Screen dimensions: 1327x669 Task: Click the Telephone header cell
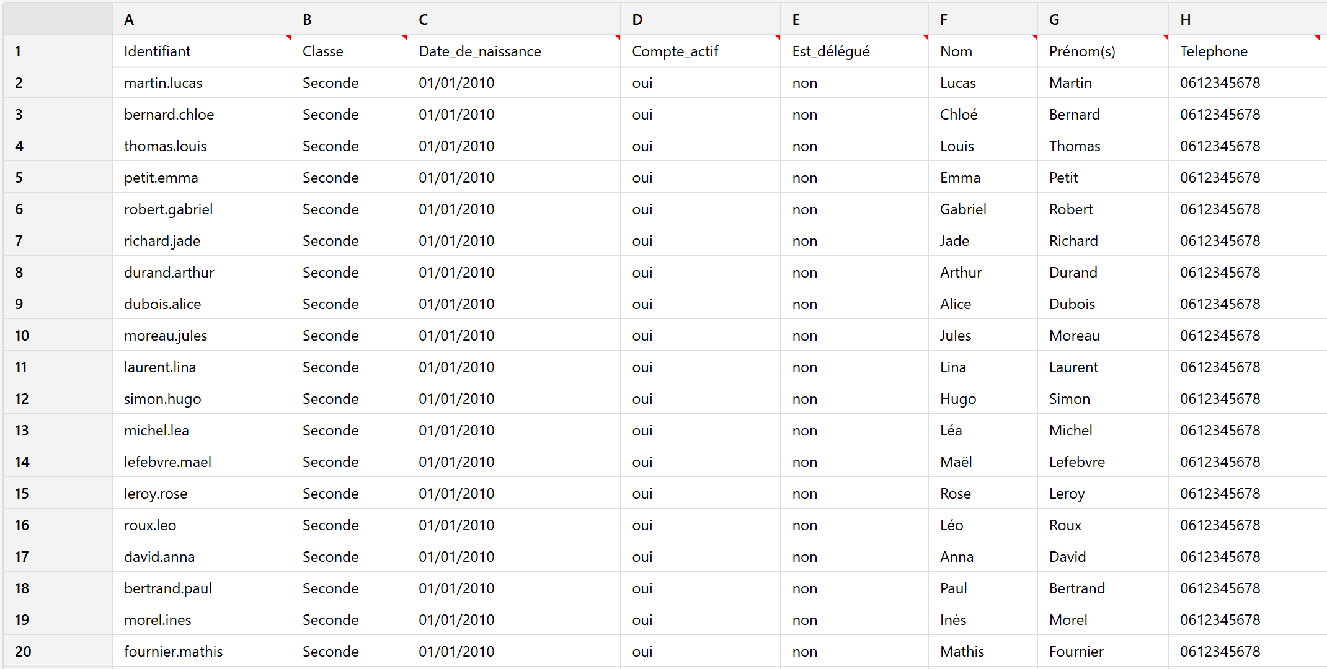(x=1244, y=51)
